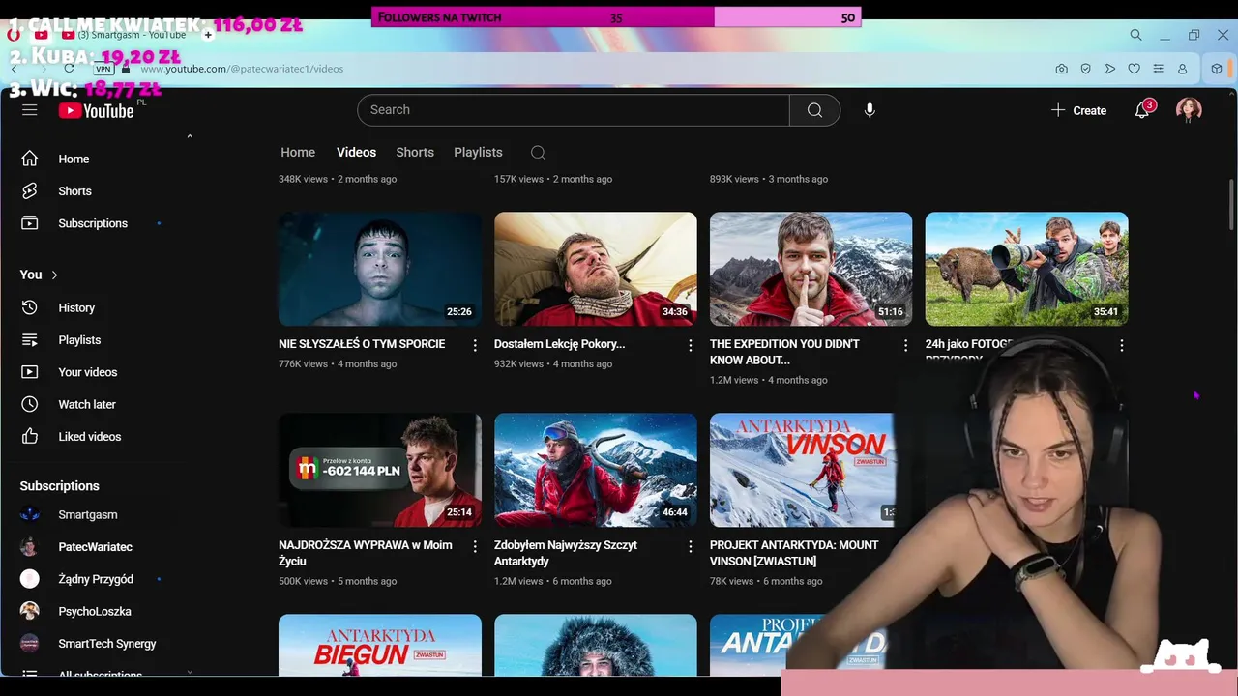Screen dimensions: 1238x696
Task: Play the 34:36 sleeping man thumbnail
Action: click(596, 269)
